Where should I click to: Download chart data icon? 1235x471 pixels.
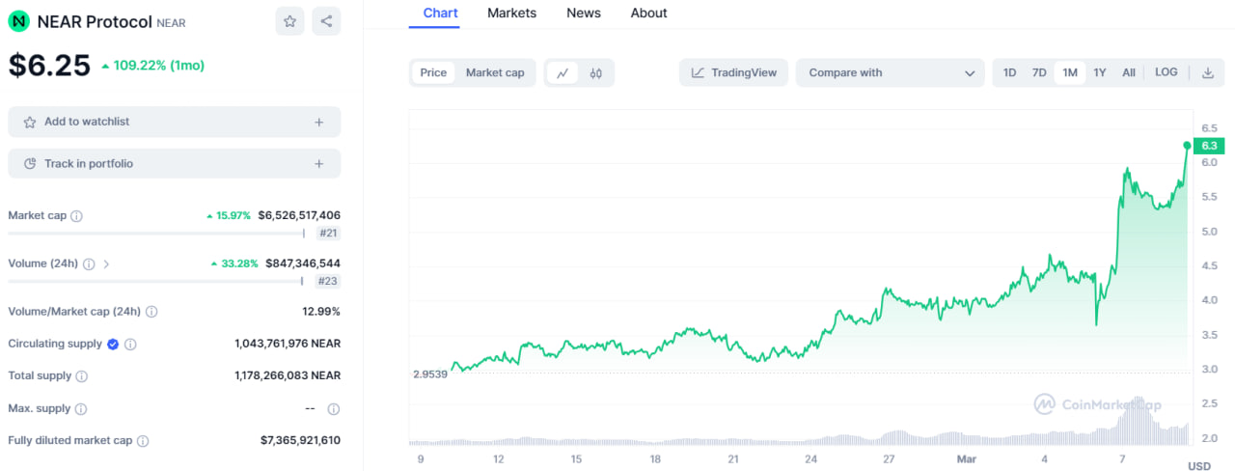pyautogui.click(x=1207, y=72)
